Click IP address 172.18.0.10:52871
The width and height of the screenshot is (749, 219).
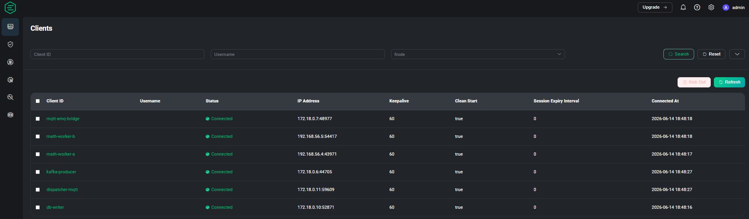pos(316,208)
